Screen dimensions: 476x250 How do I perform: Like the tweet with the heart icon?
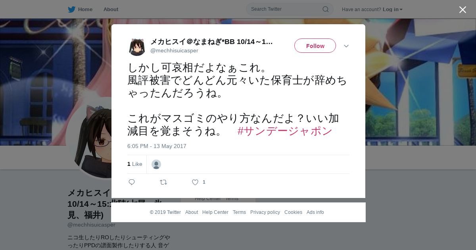click(195, 182)
